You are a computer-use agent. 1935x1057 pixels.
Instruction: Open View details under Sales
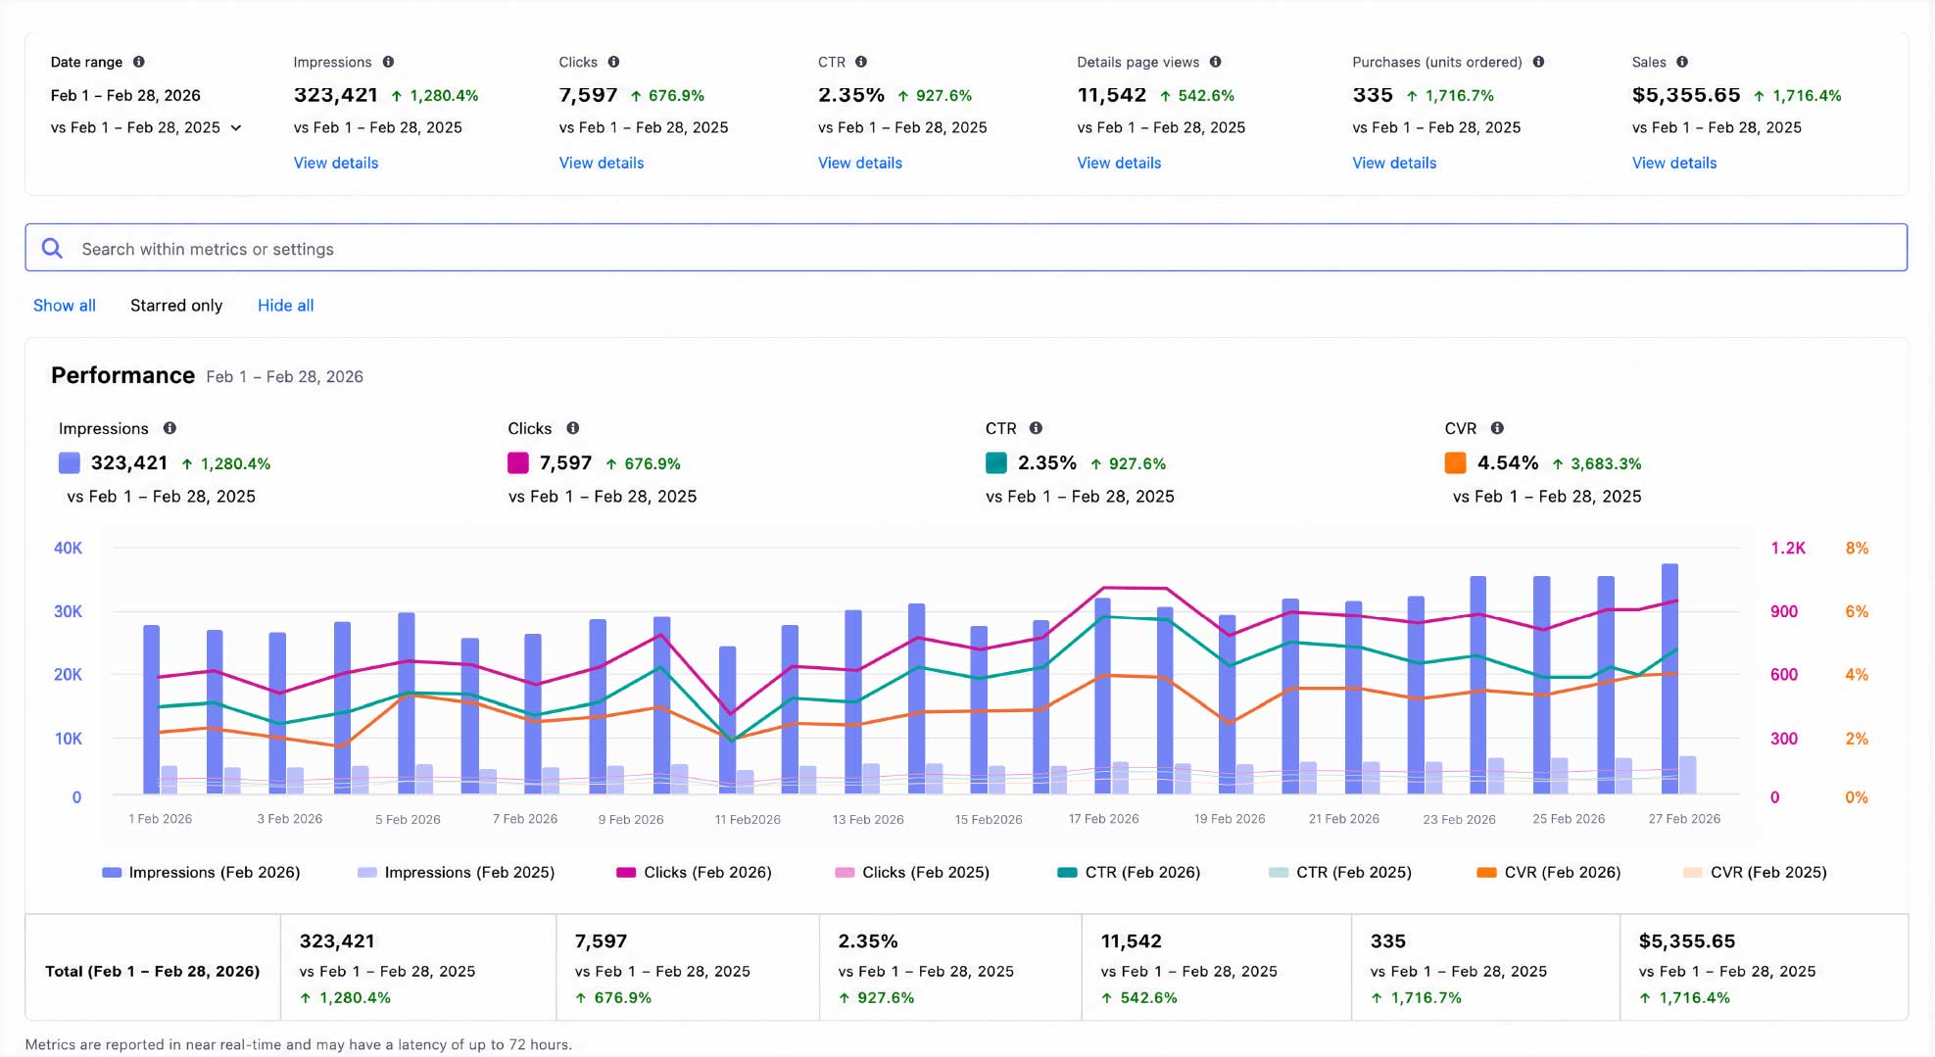(x=1674, y=164)
